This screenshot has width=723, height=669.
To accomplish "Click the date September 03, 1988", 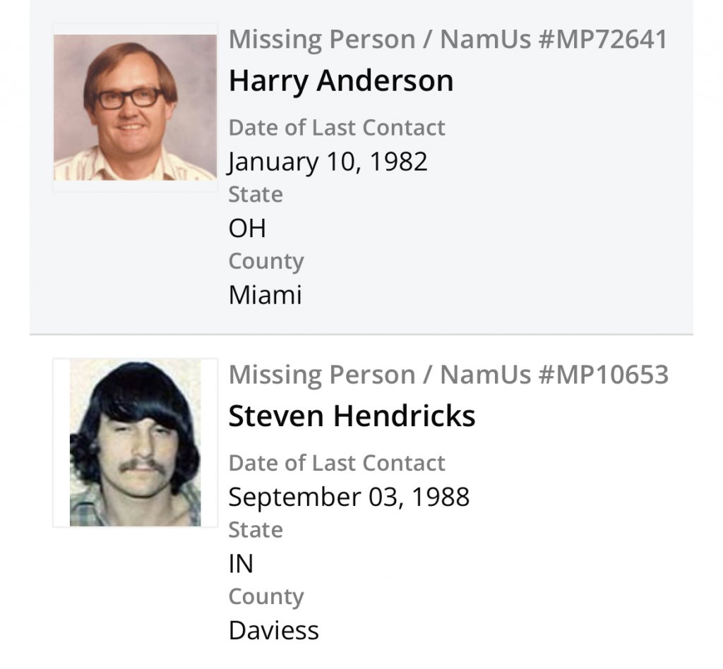I will [x=349, y=497].
